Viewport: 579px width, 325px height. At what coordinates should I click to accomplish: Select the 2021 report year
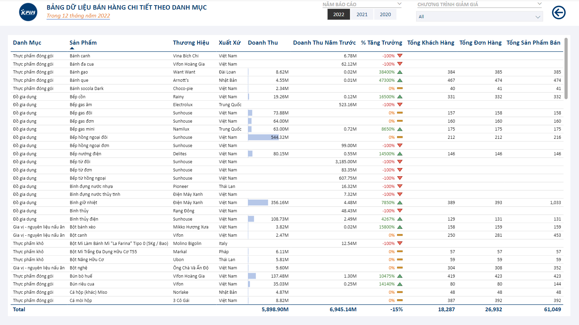tap(362, 14)
